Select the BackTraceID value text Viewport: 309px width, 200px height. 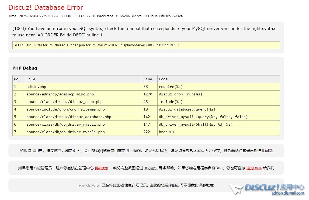[x=151, y=16]
